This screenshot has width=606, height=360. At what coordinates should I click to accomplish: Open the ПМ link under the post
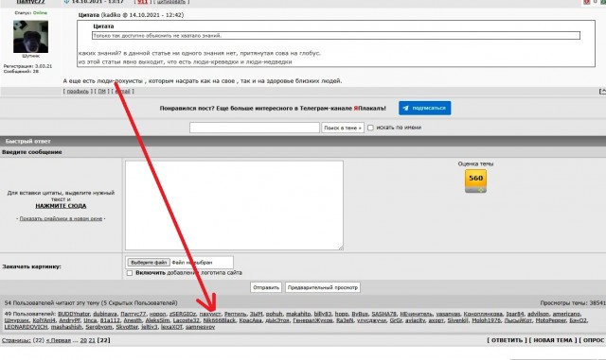coord(101,92)
